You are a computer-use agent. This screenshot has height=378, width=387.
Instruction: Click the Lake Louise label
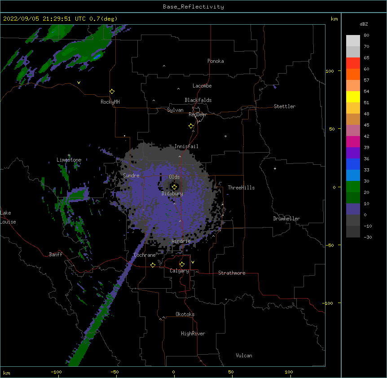pyautogui.click(x=7, y=217)
